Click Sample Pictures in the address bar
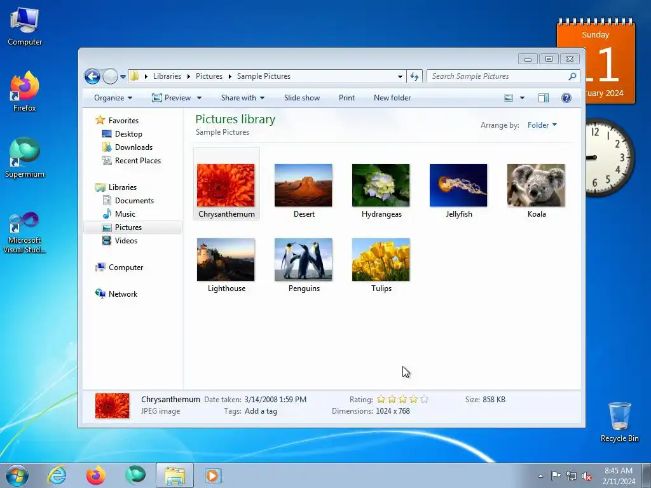This screenshot has width=651, height=488. [x=264, y=76]
